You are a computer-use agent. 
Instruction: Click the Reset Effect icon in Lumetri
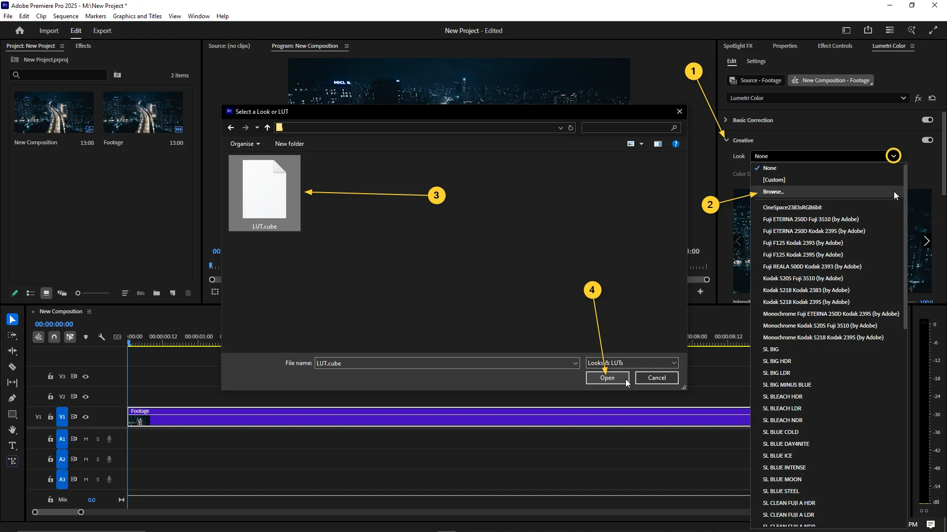[932, 98]
